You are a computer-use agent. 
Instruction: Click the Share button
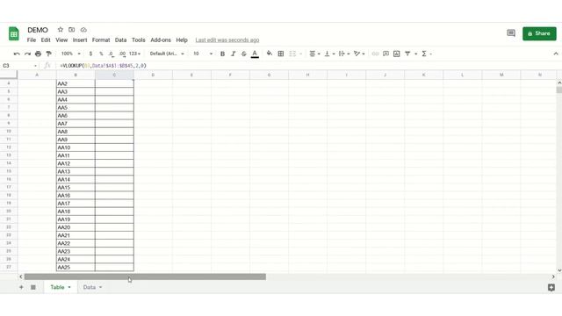(539, 33)
